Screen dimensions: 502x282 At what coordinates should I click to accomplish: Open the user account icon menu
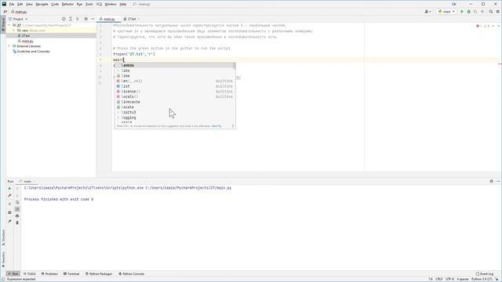427,12
